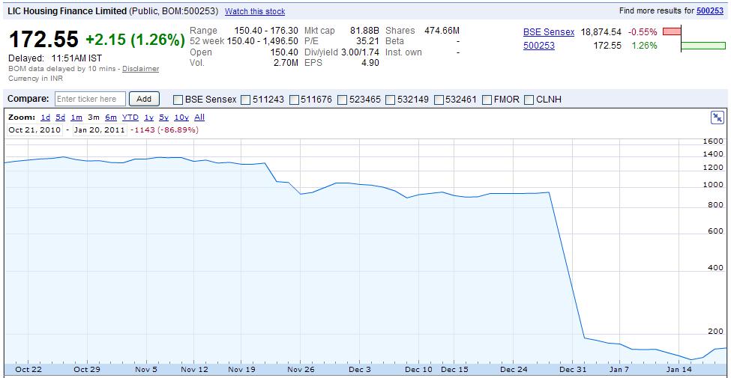Screen dimensions: 731x378
Task: Click the Oct 22 timeline label
Action: click(28, 369)
